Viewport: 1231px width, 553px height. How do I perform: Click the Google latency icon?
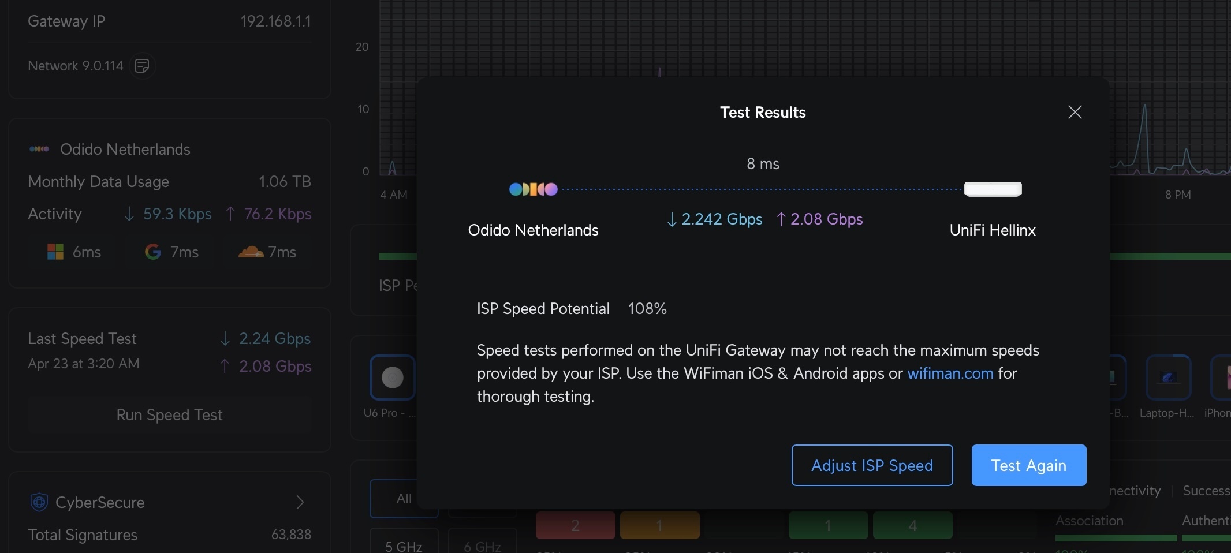point(153,252)
